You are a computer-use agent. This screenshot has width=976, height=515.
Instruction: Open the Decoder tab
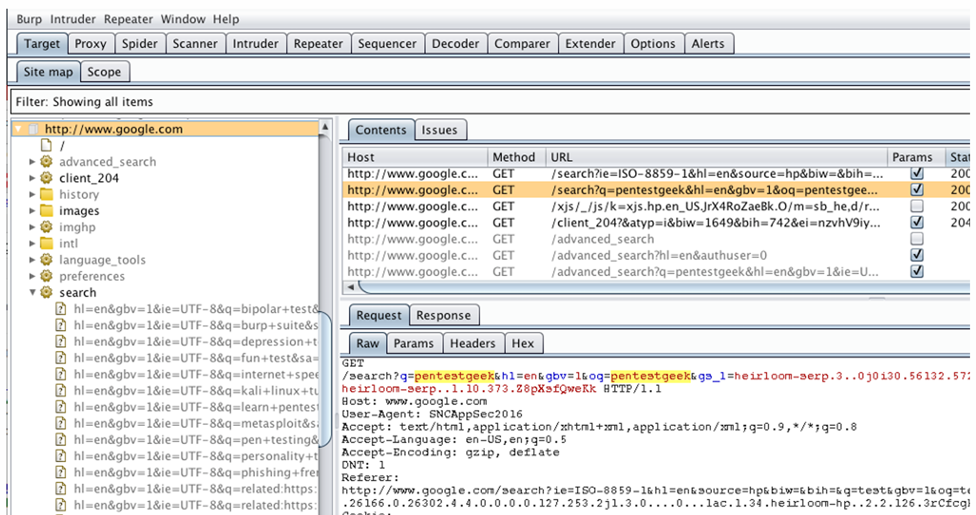[x=455, y=44]
